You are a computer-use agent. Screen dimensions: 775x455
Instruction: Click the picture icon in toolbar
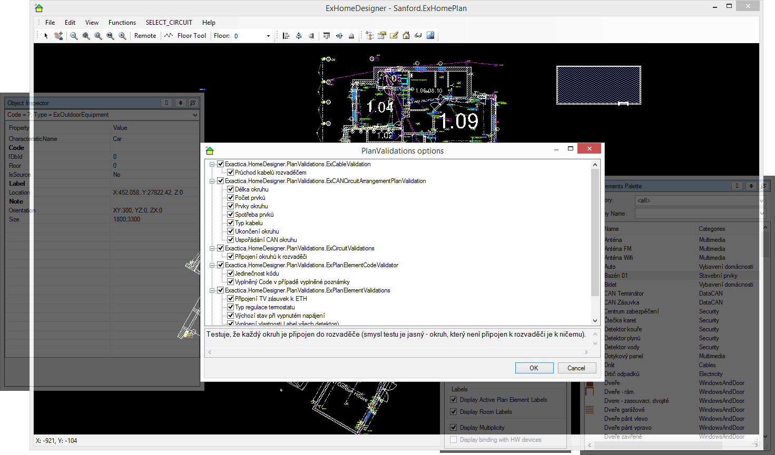430,36
